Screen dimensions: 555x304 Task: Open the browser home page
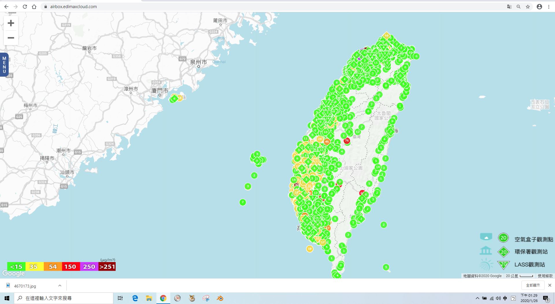point(34,7)
